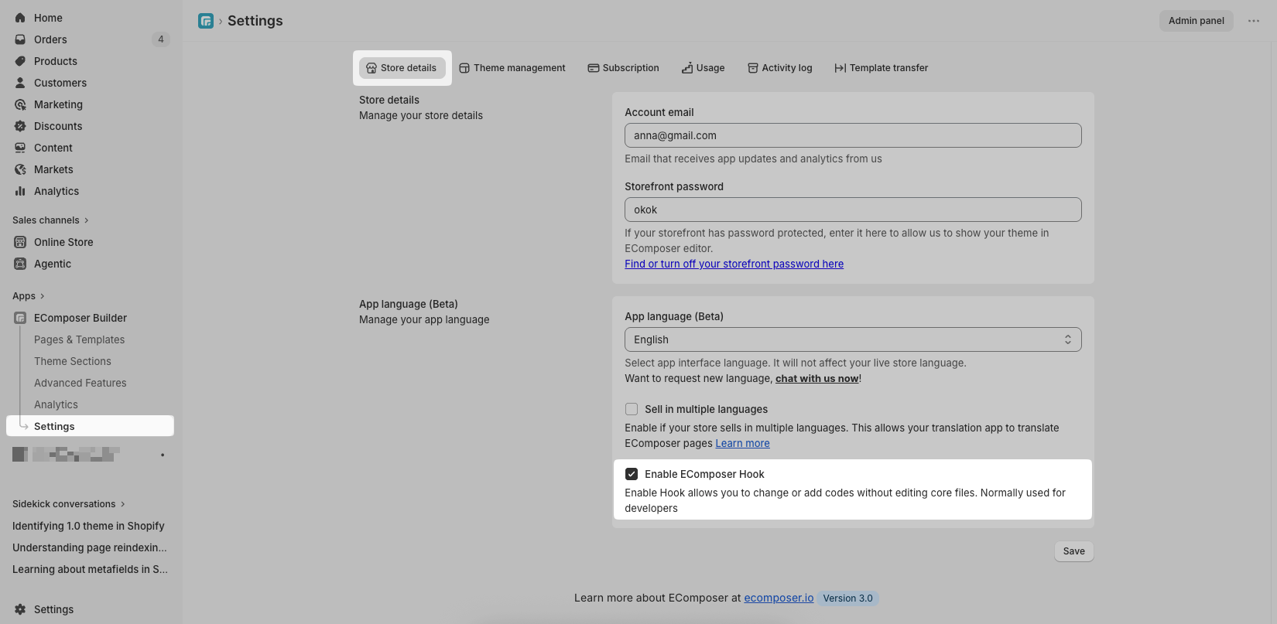Click the Agentic channel icon

click(20, 264)
